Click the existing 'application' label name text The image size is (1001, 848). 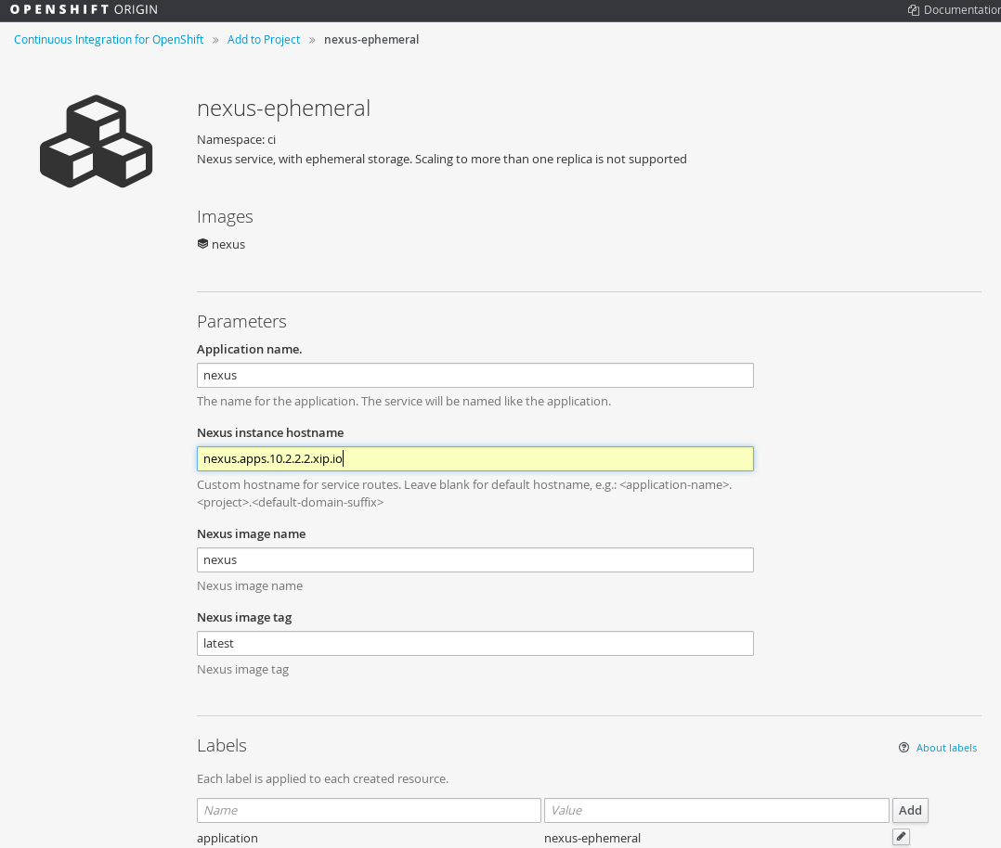click(227, 838)
